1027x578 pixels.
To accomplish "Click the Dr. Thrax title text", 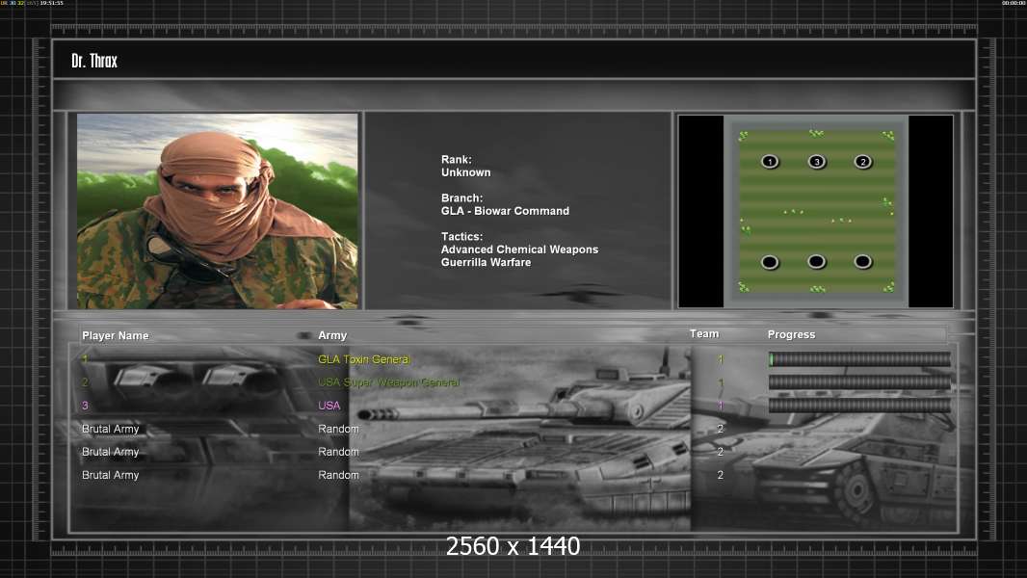I will (94, 61).
